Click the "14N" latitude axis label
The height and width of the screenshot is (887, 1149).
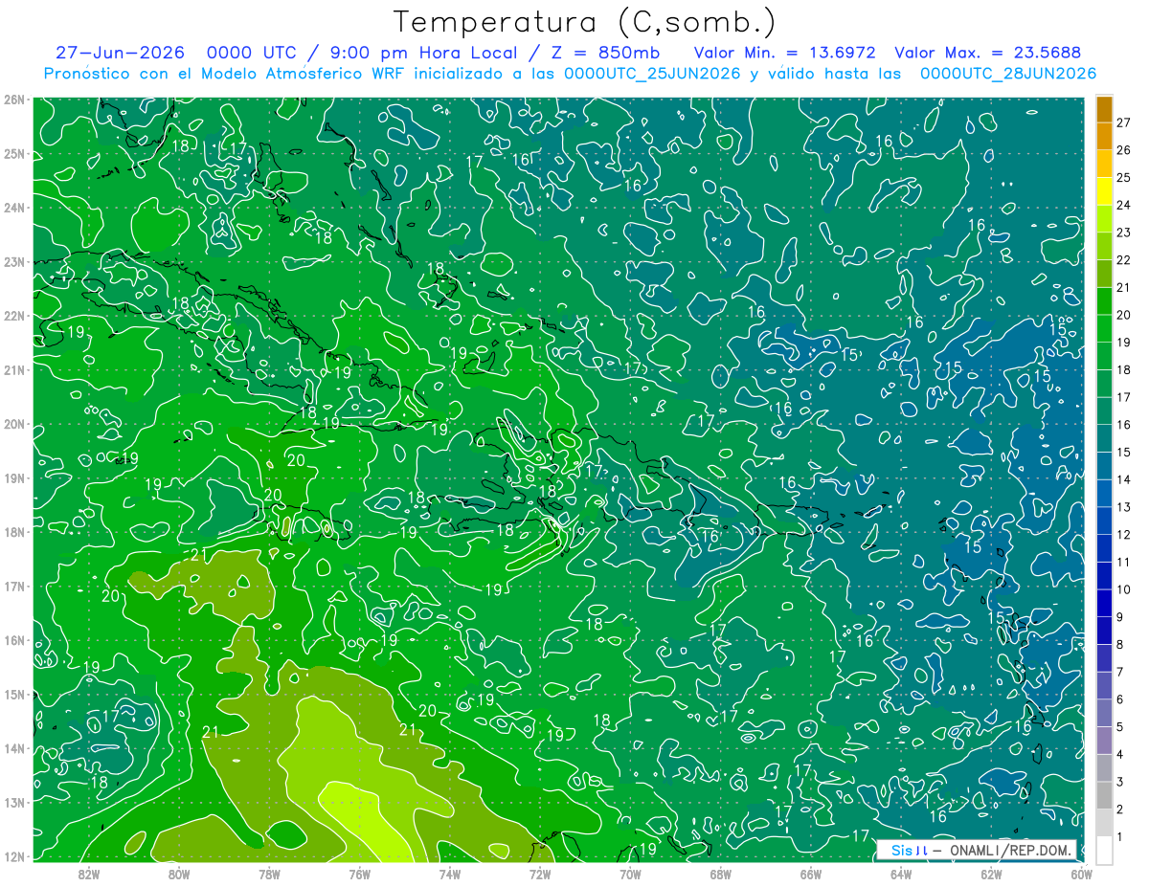point(13,748)
